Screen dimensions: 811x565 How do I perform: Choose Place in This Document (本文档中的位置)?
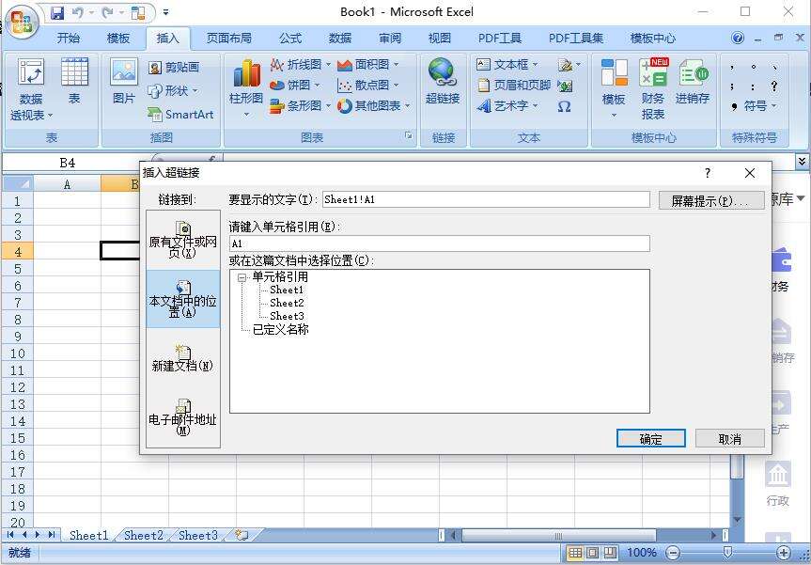click(x=183, y=299)
